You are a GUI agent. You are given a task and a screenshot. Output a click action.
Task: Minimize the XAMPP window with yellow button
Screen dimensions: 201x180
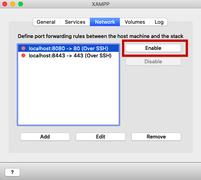(13, 4)
